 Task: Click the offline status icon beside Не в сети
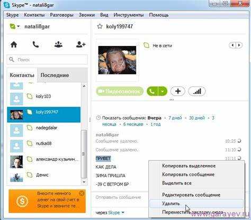coord(146,45)
